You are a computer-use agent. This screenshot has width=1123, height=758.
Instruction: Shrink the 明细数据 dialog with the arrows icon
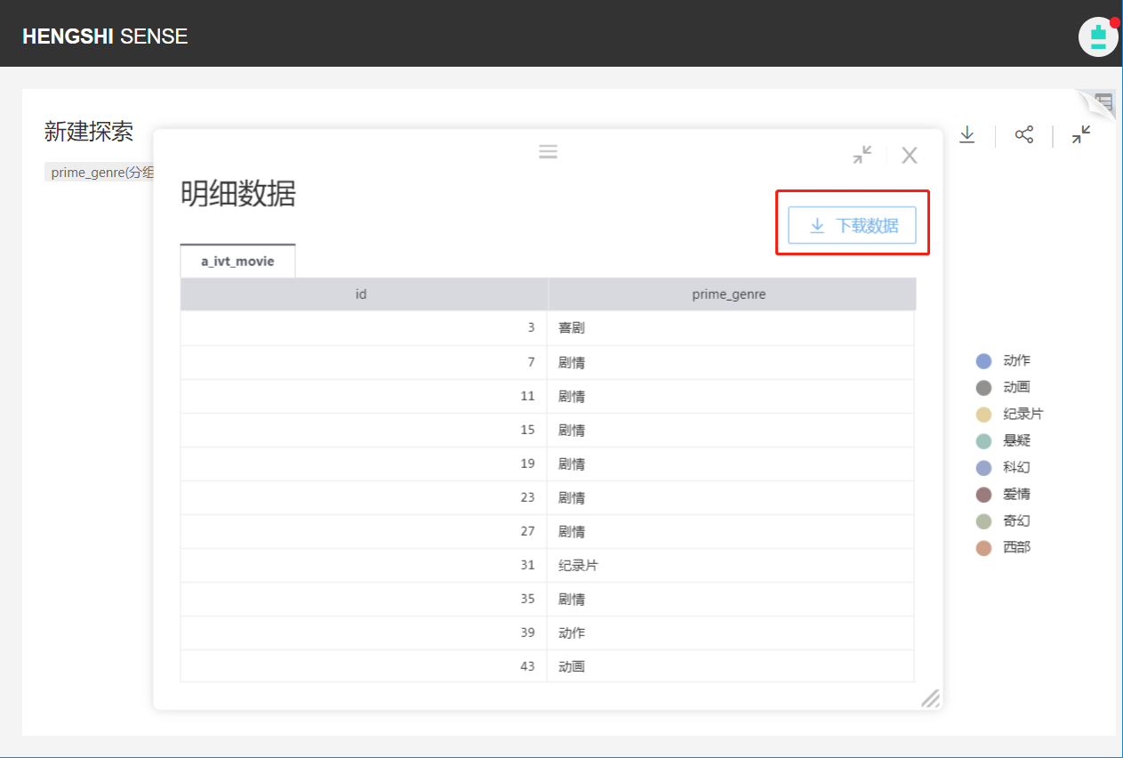(x=862, y=155)
